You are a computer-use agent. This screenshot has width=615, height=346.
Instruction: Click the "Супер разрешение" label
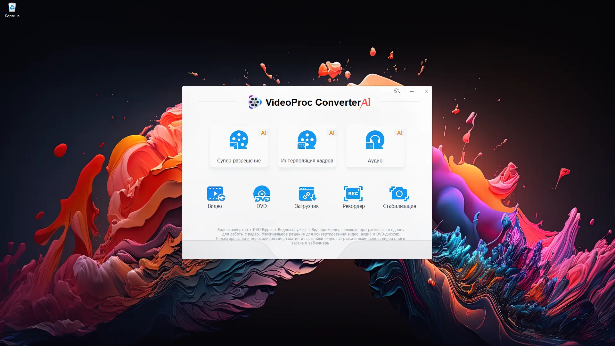click(x=239, y=161)
